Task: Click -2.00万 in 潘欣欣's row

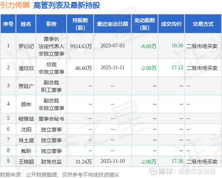Action: (x=148, y=68)
